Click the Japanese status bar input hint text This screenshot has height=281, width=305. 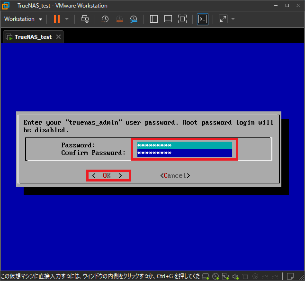point(100,276)
